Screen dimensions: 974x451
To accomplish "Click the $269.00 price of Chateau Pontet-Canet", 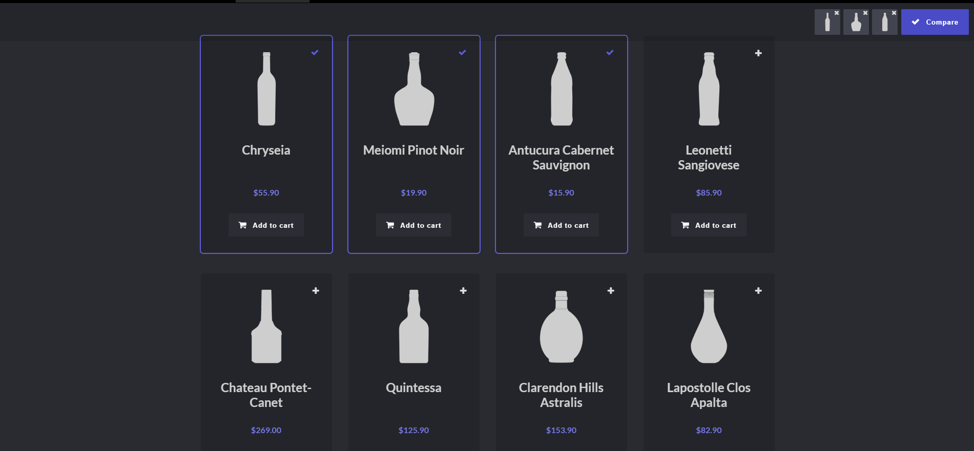I will coord(266,431).
